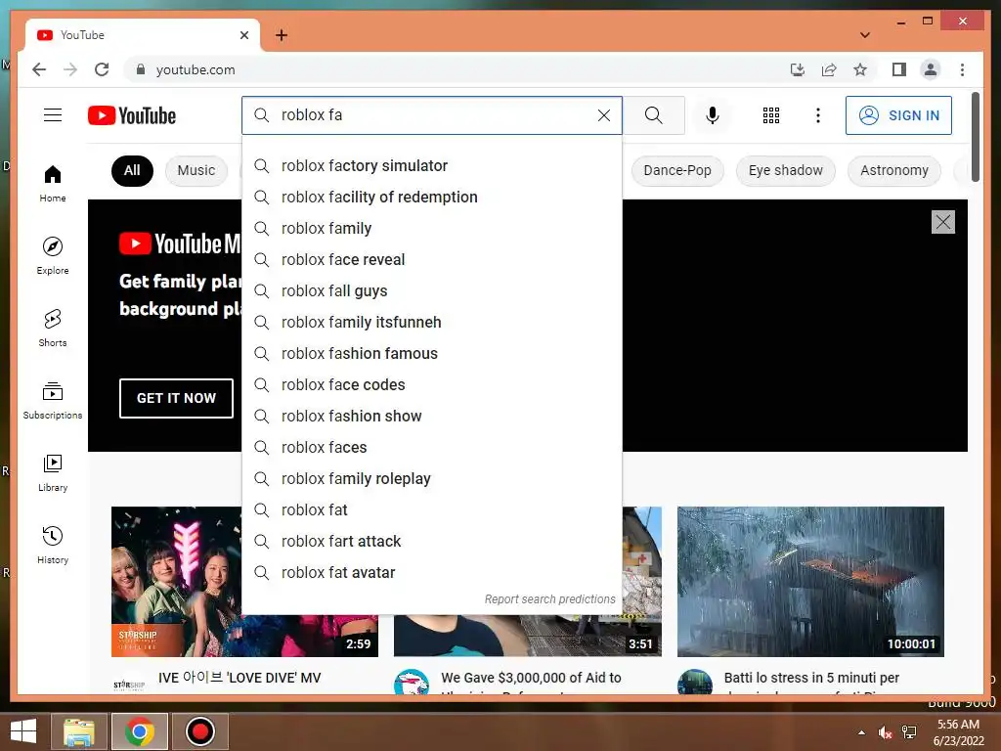Click the screen recorder taskbar icon
The width and height of the screenshot is (1001, 751).
point(199,731)
